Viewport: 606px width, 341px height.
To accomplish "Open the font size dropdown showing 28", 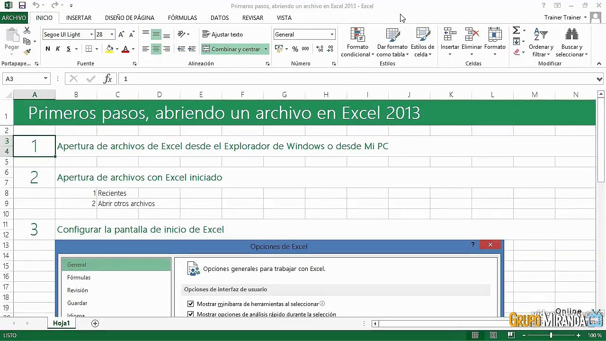I will 112,35.
